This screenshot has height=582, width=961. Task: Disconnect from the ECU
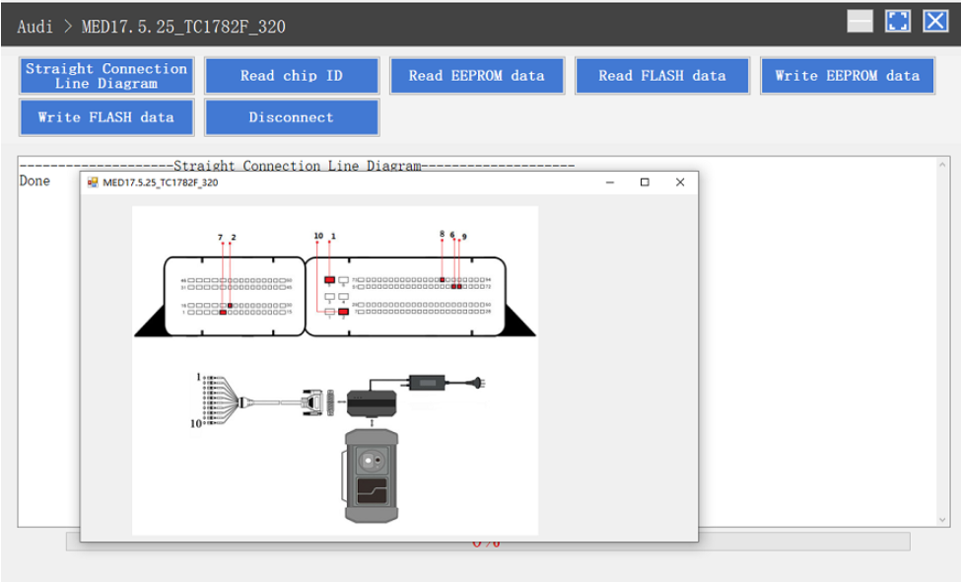tap(292, 117)
